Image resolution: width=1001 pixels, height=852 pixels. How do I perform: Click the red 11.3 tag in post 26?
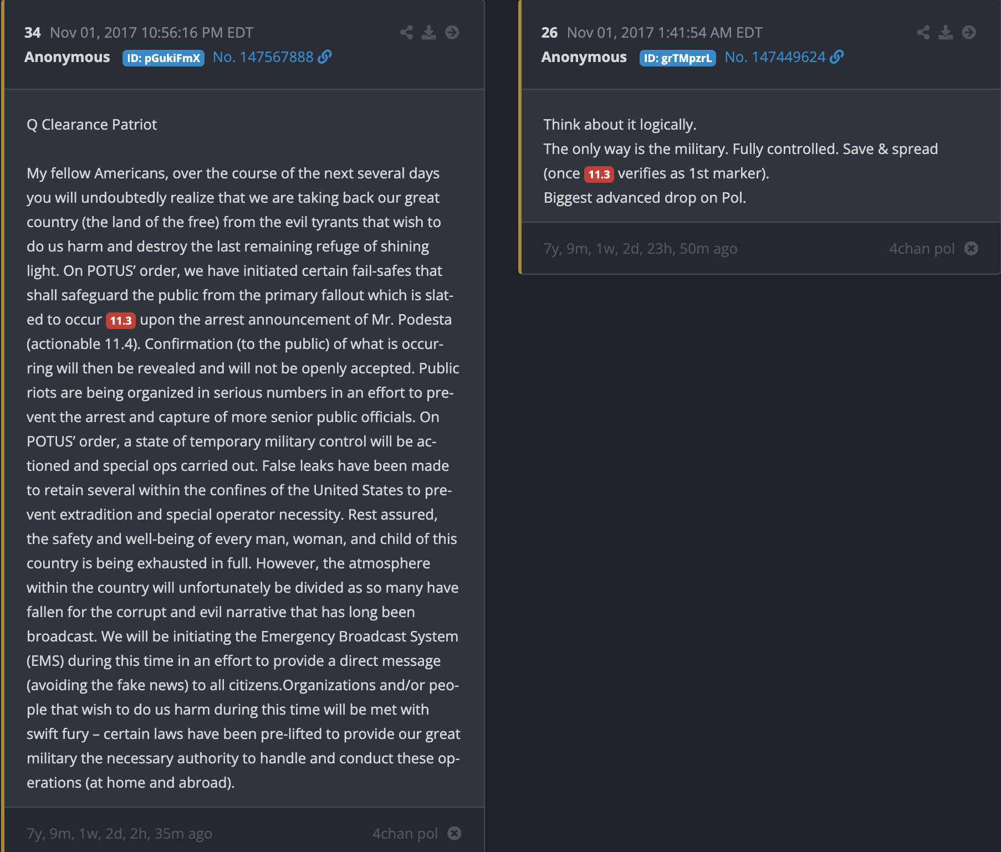(599, 174)
